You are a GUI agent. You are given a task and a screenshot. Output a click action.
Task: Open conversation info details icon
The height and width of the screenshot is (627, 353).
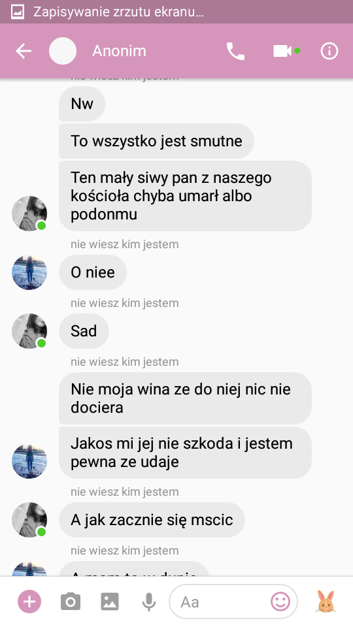tap(329, 51)
